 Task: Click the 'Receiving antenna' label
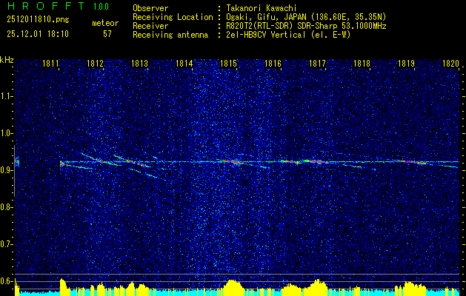click(170, 35)
